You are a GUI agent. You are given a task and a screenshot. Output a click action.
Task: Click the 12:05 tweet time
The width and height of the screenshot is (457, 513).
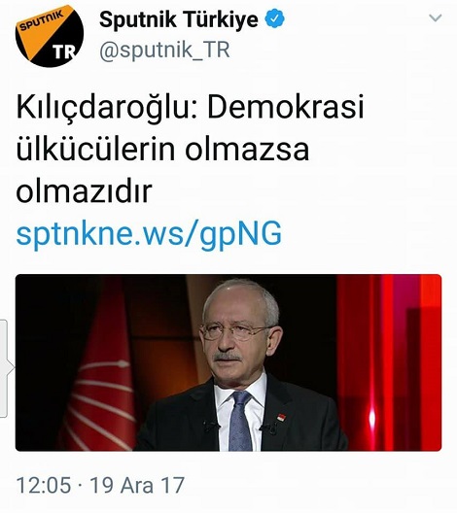point(44,485)
